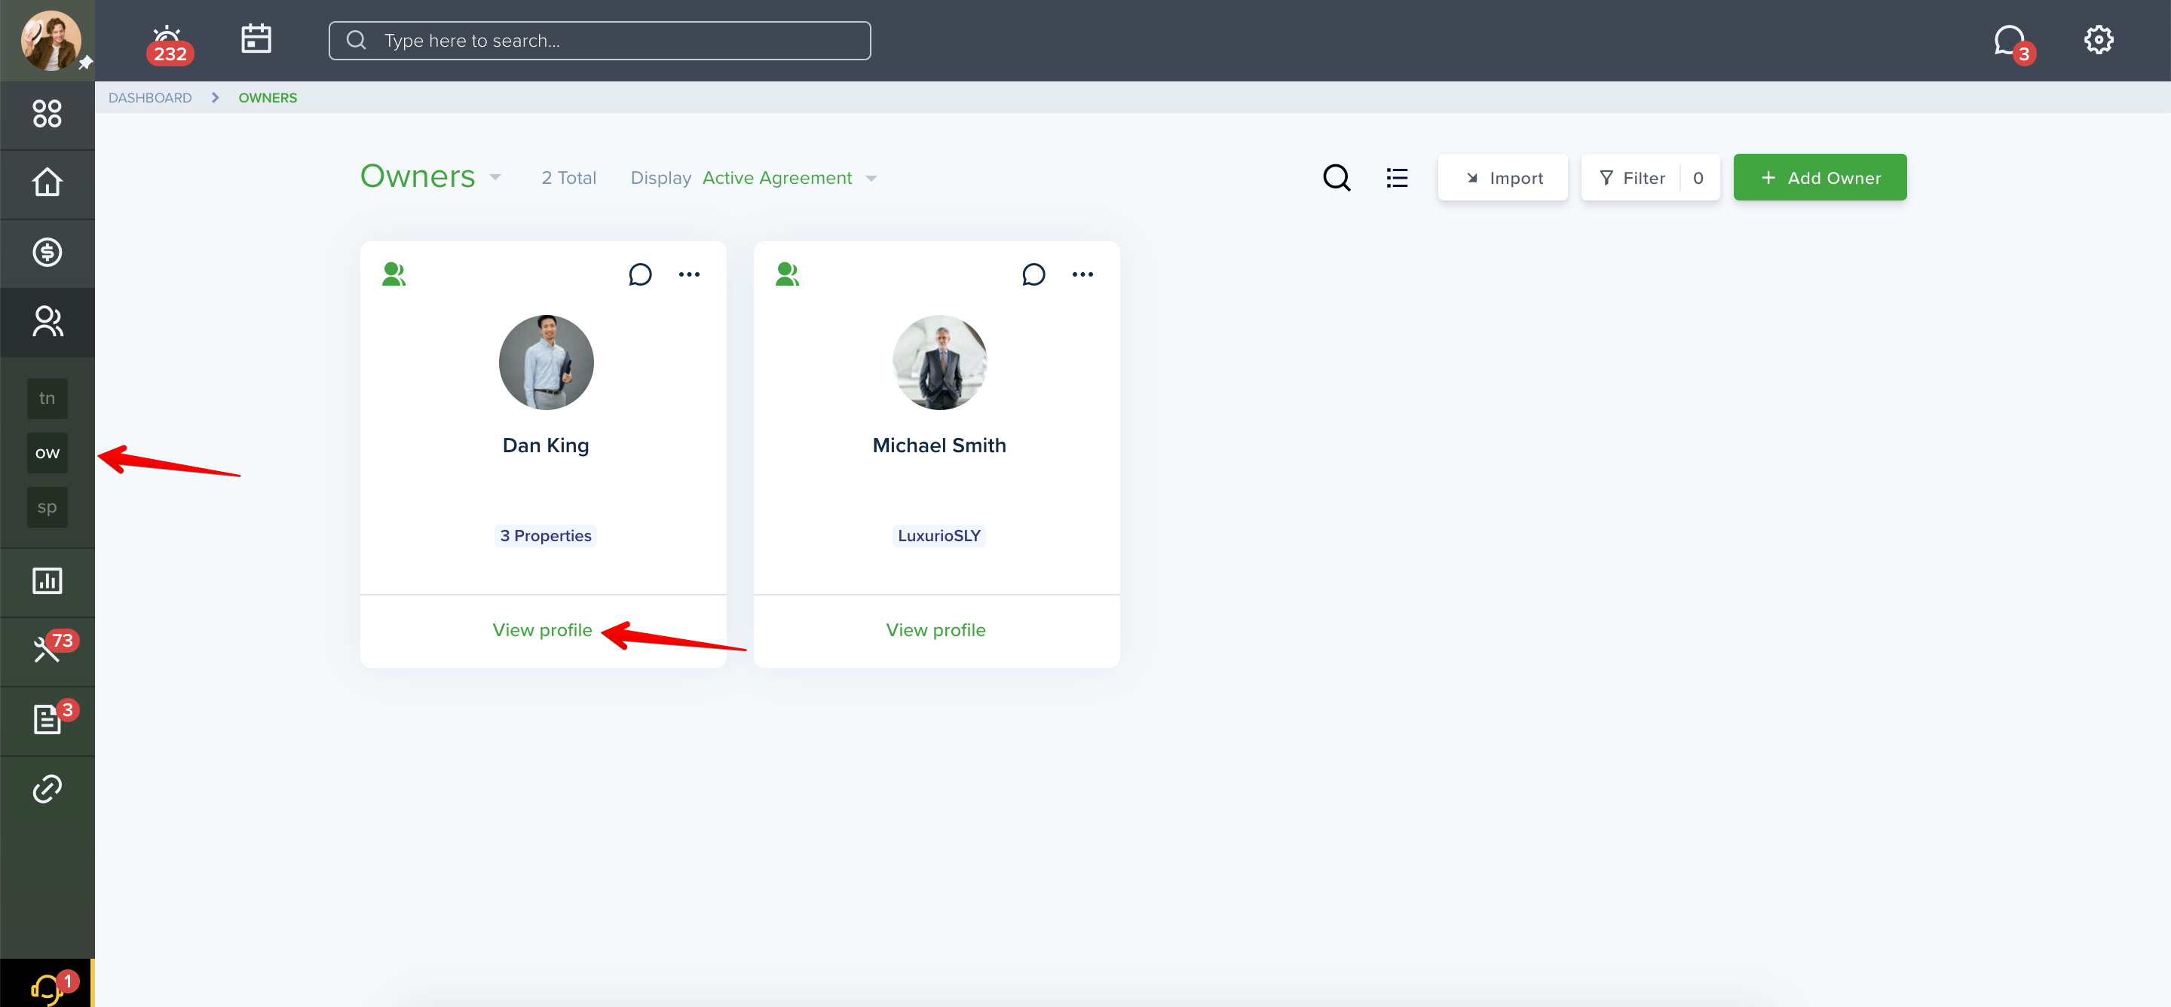The image size is (2171, 1007).
Task: Open the settings gear icon
Action: coord(2099,40)
